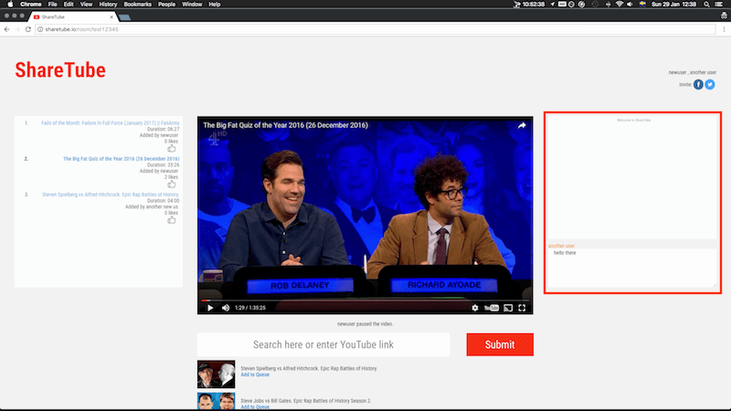731x411 pixels.
Task: Open Spielberg vs Hitchcock search thumbnail
Action: [x=216, y=374]
